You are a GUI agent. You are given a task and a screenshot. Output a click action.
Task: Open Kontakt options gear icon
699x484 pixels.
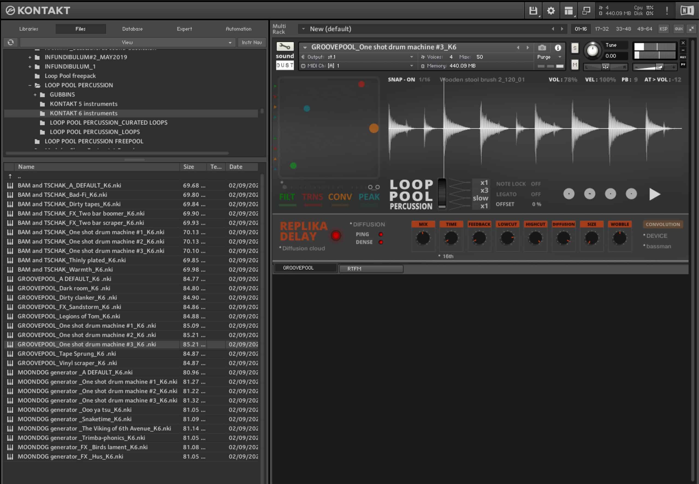(551, 11)
